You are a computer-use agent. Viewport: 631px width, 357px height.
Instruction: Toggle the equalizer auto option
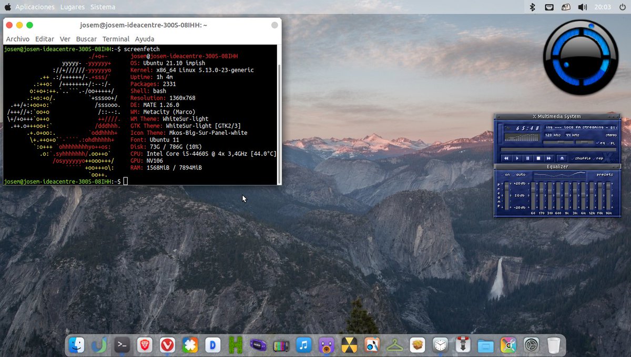[520, 175]
